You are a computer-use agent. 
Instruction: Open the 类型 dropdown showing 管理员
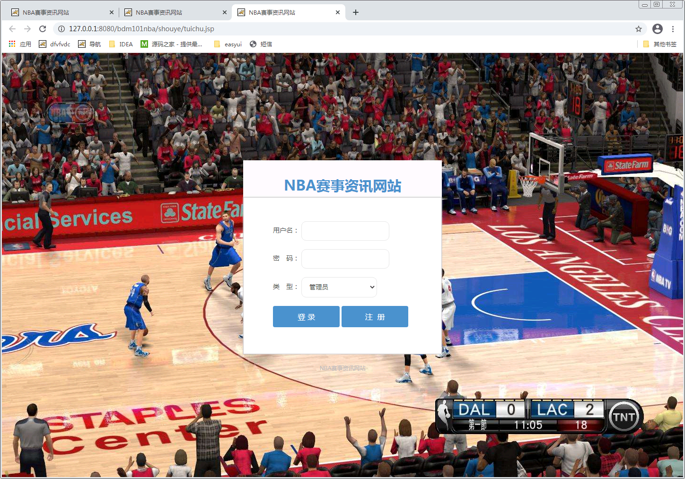(339, 287)
